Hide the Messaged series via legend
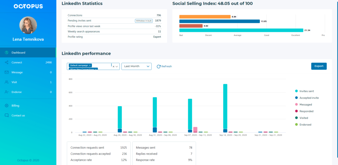This screenshot has width=338, height=165. click(306, 105)
